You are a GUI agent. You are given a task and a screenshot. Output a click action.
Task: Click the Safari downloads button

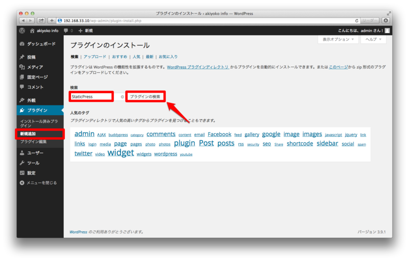[386, 20]
